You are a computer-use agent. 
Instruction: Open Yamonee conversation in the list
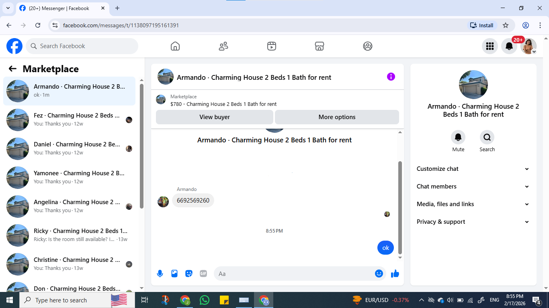(70, 178)
